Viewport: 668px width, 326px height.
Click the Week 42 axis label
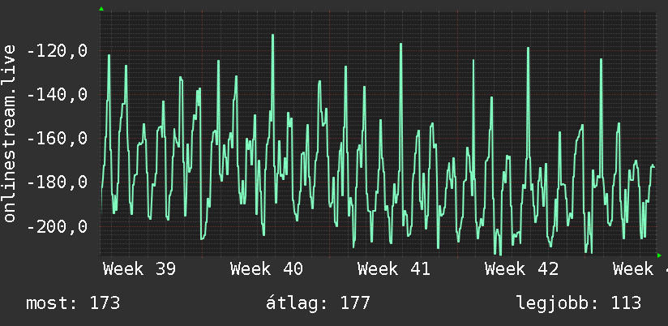tap(521, 269)
